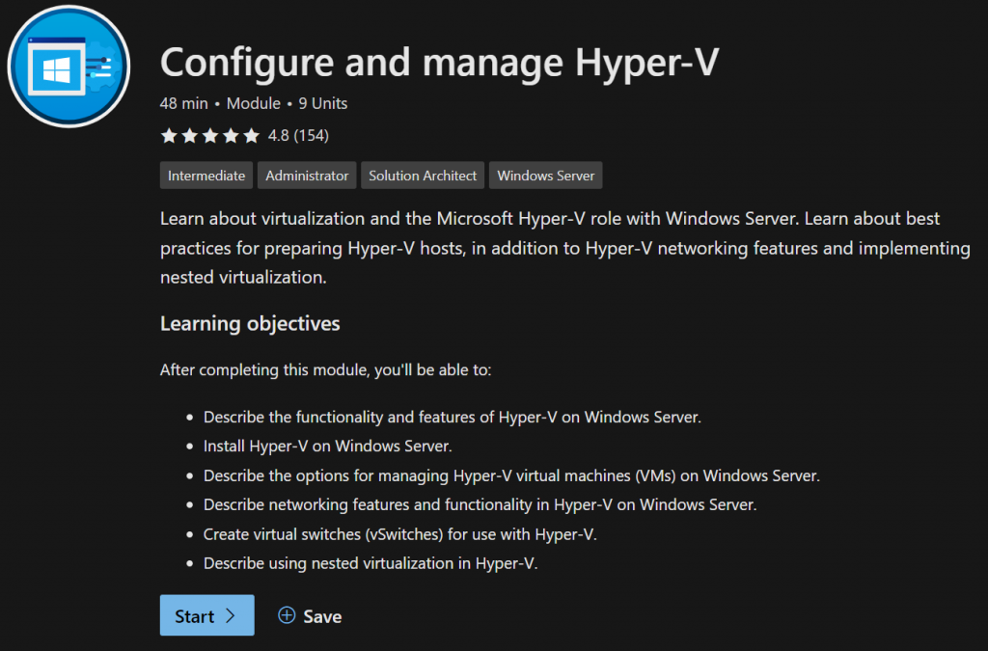988x651 pixels.
Task: Click the Hyper-V module badge icon
Action: (69, 67)
